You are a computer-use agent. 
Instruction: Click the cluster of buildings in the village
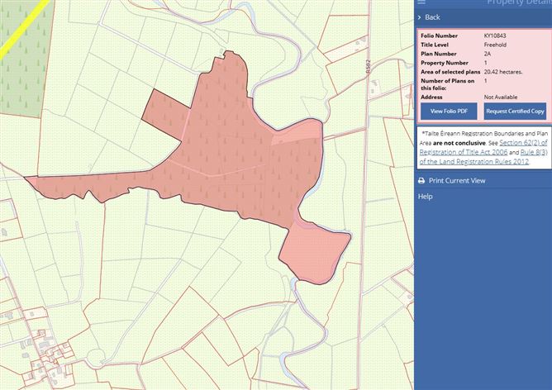(37, 351)
